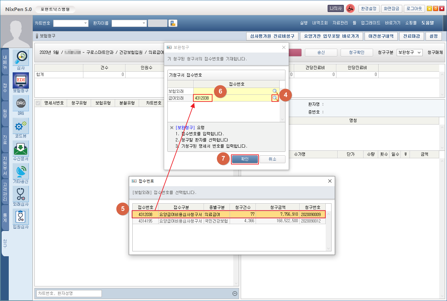Open the 심사 review icon in sidebar

[x=21, y=58]
